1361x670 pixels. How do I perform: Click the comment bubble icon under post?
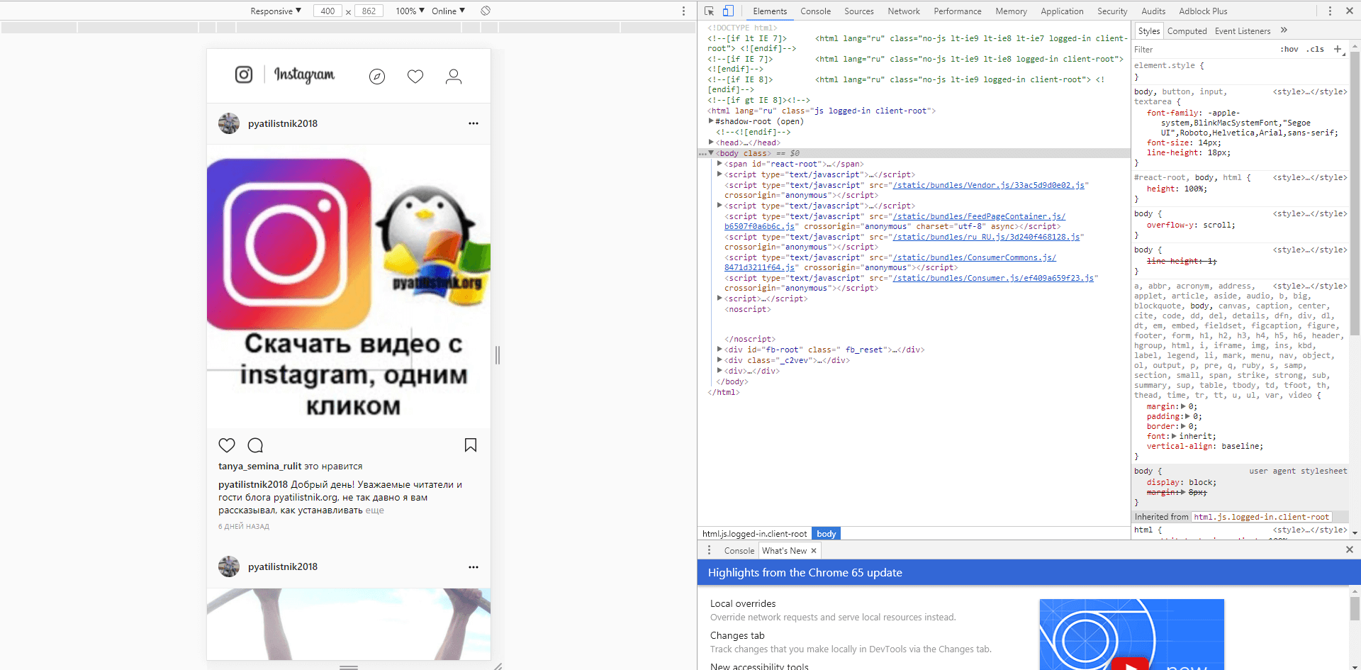[255, 445]
